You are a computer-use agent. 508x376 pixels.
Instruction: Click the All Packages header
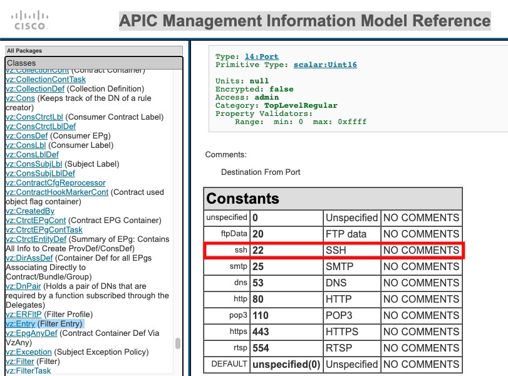click(24, 51)
